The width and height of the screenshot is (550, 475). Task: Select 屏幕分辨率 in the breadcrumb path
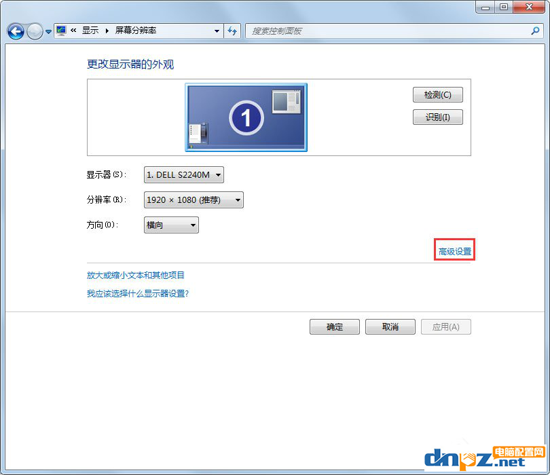pyautogui.click(x=136, y=31)
